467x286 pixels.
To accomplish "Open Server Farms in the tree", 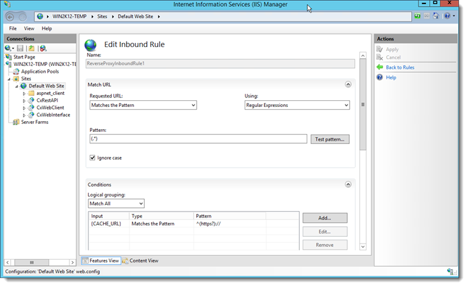I will click(x=34, y=122).
